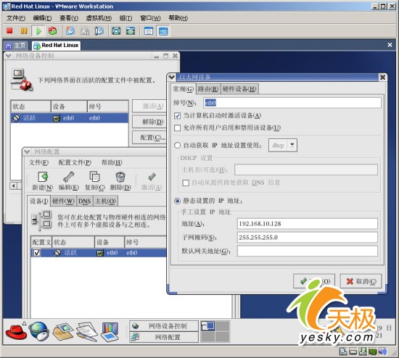
Task: Click the revert snapshot toolbar icon
Action: coord(85,30)
